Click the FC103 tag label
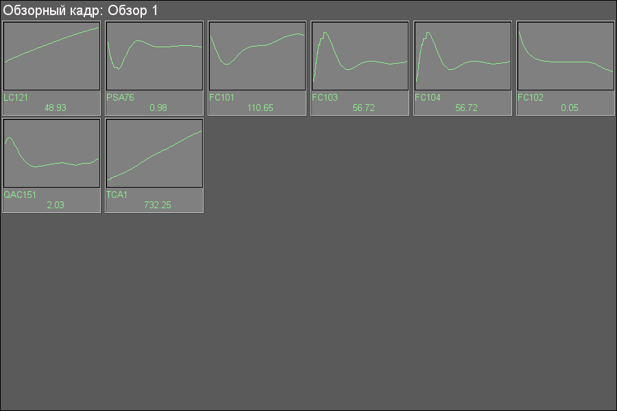The image size is (617, 411). click(x=325, y=98)
